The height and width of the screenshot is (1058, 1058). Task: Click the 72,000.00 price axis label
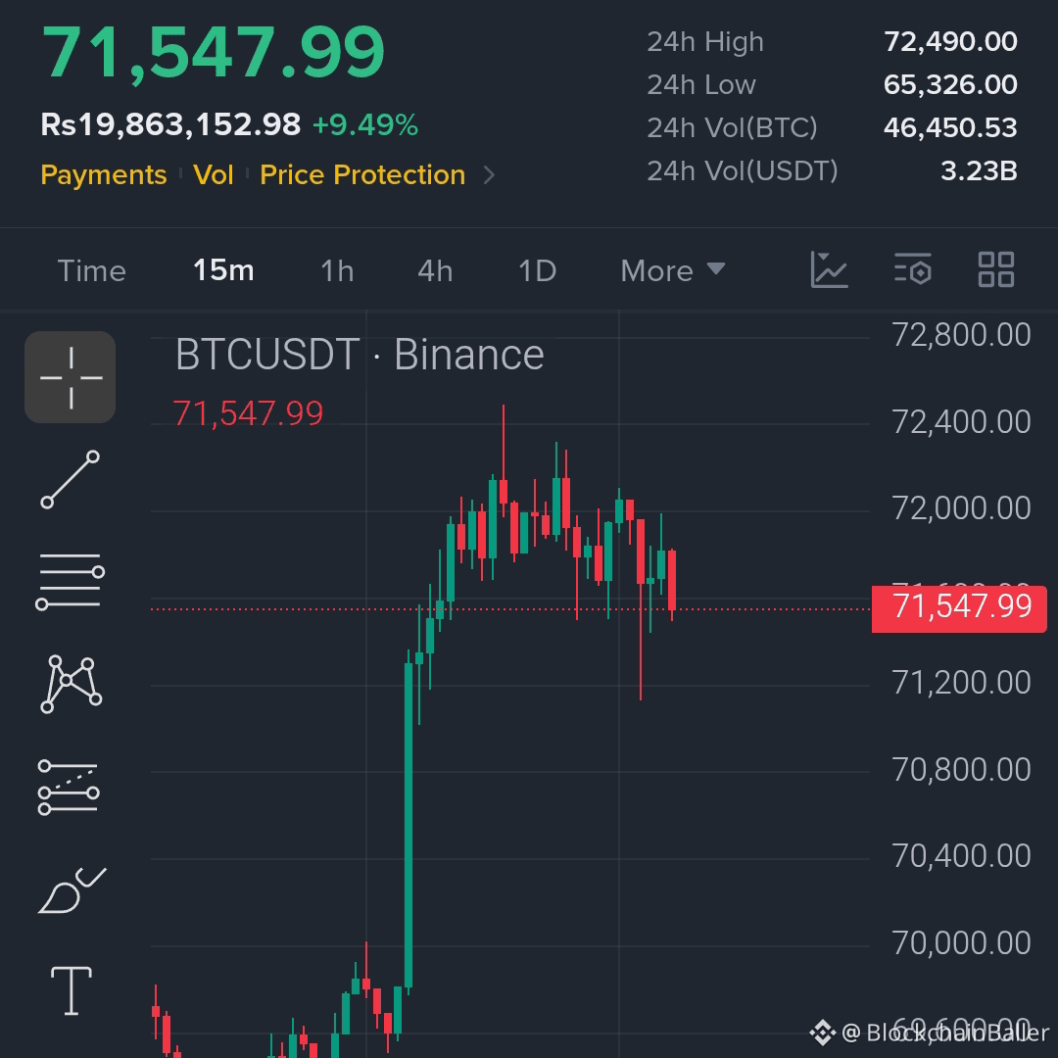961,508
